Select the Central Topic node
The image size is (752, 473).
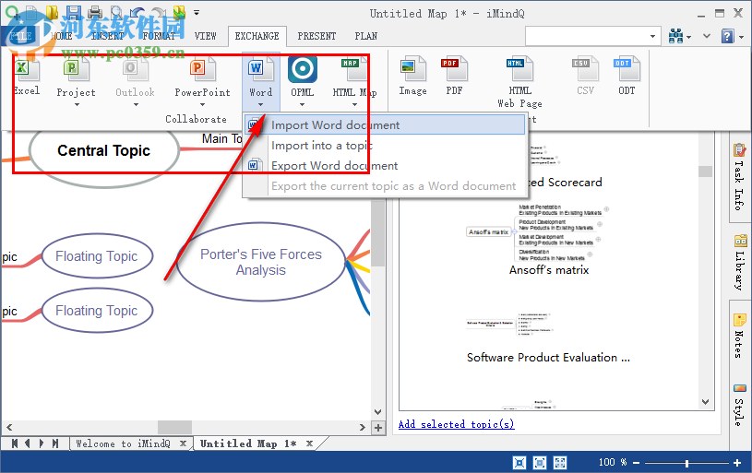(x=104, y=150)
